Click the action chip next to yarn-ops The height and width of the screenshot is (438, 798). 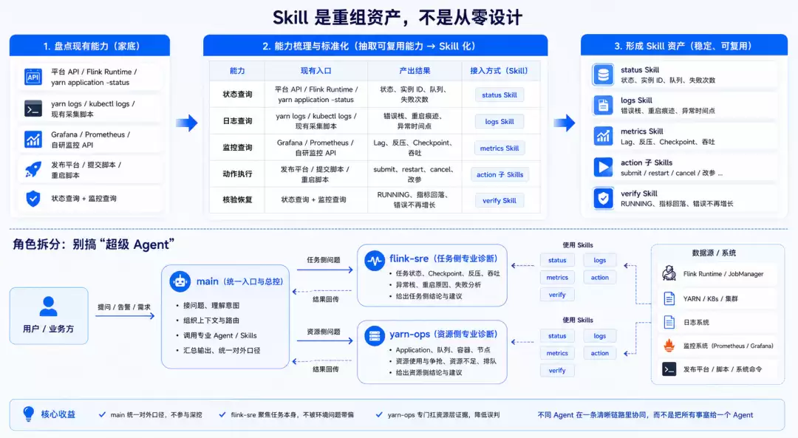tap(599, 353)
